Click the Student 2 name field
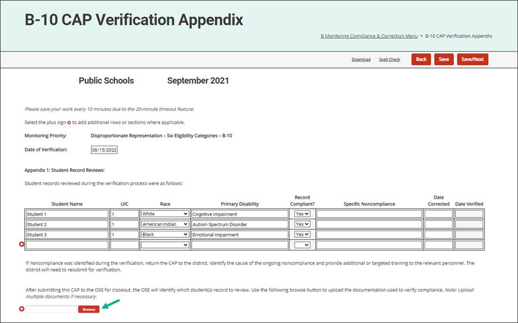 coord(67,224)
